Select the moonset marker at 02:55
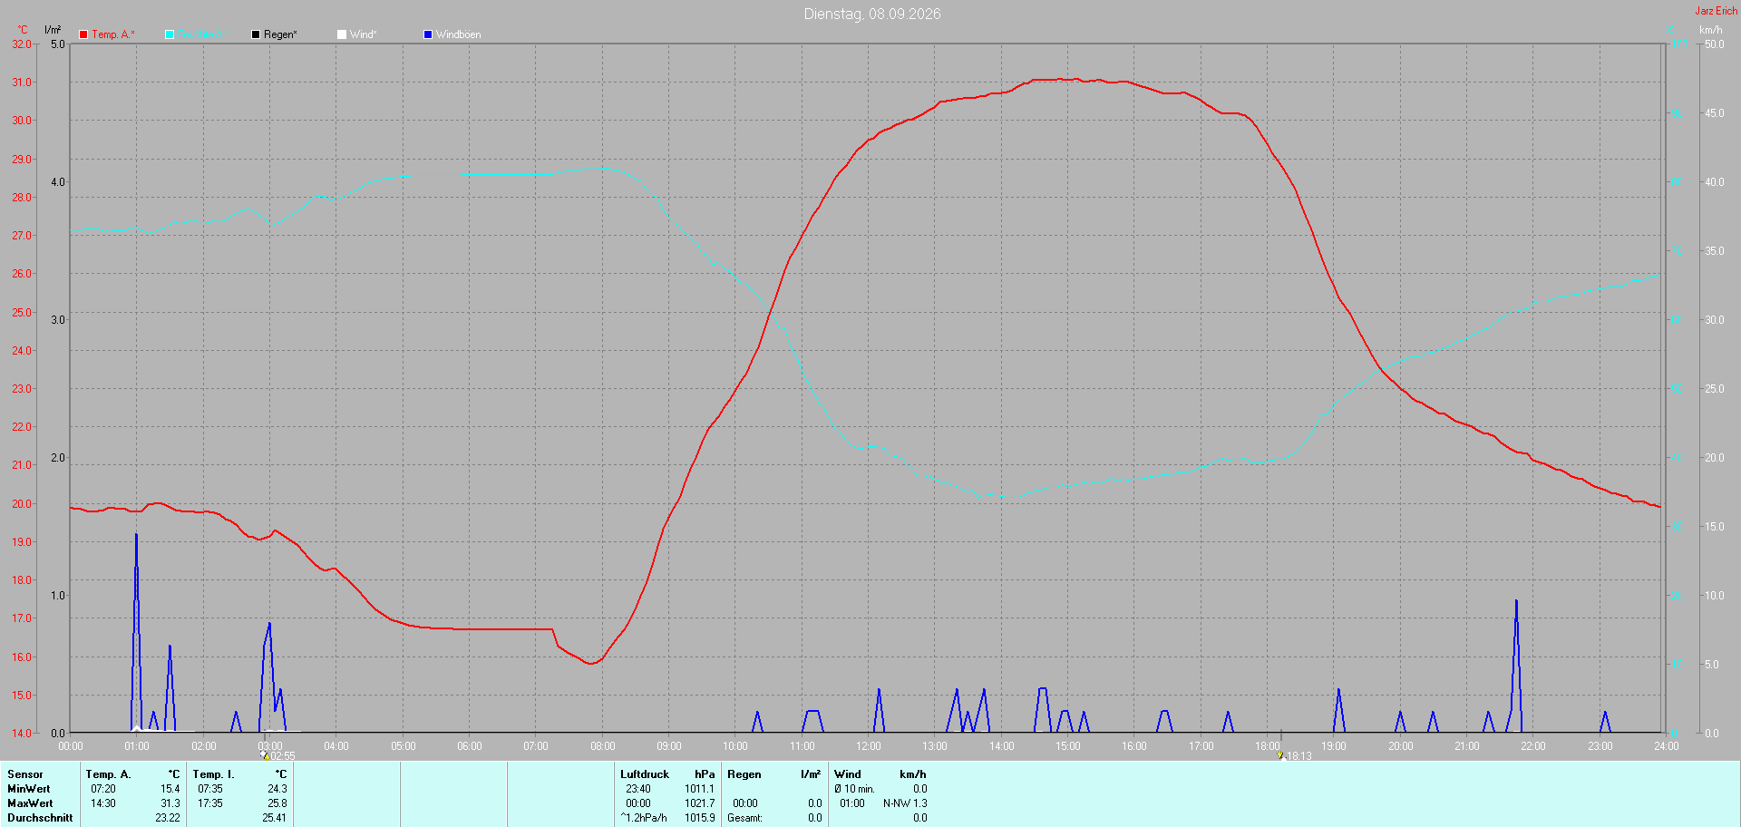 tap(265, 754)
